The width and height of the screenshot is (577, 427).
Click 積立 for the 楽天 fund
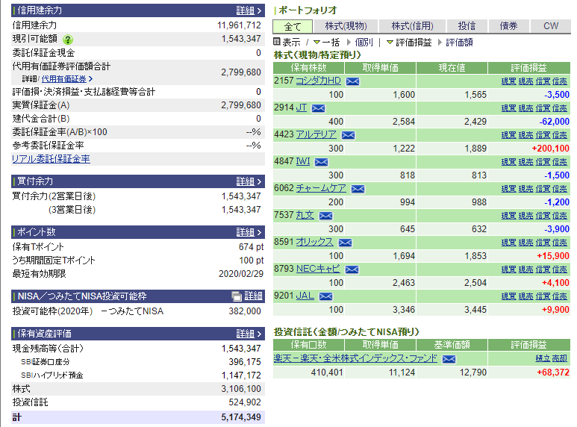(x=543, y=358)
